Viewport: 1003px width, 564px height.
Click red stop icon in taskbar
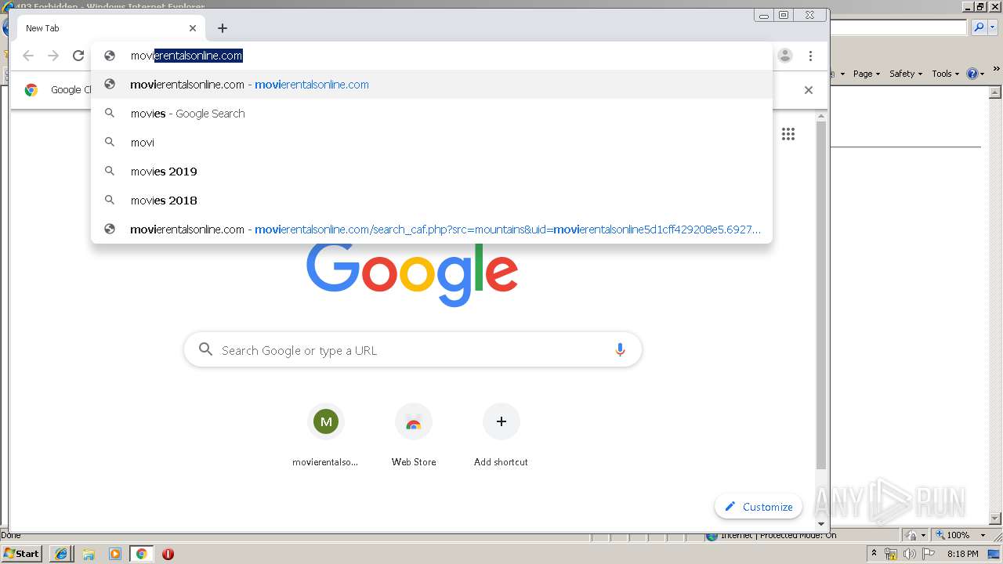click(x=168, y=554)
